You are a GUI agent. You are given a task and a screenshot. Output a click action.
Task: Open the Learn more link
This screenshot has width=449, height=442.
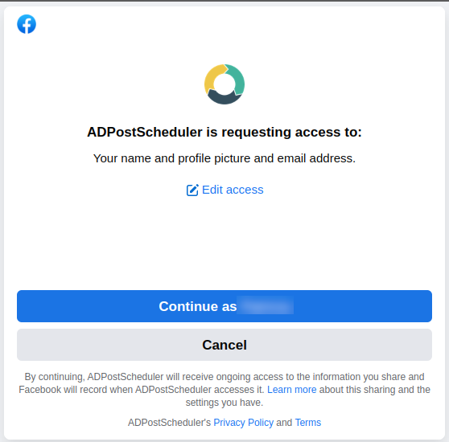(292, 390)
